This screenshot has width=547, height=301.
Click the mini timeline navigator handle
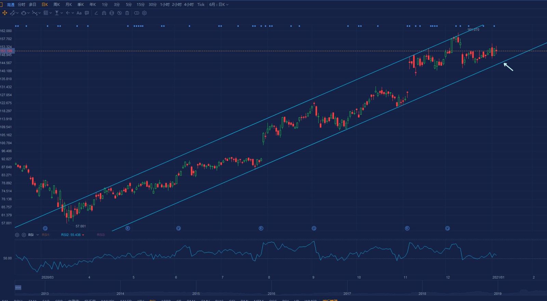(x=18, y=288)
